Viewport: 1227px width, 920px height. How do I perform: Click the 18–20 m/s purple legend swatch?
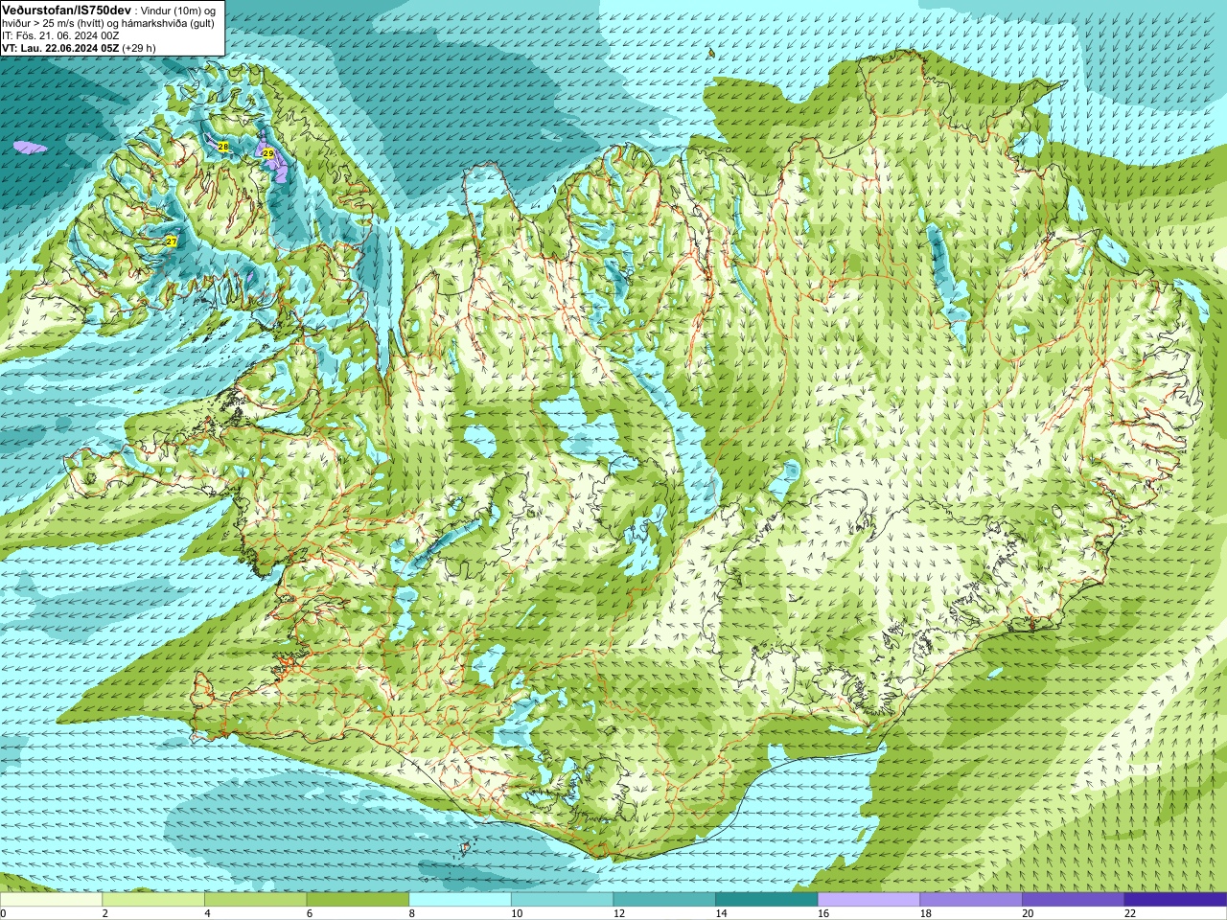click(x=971, y=900)
